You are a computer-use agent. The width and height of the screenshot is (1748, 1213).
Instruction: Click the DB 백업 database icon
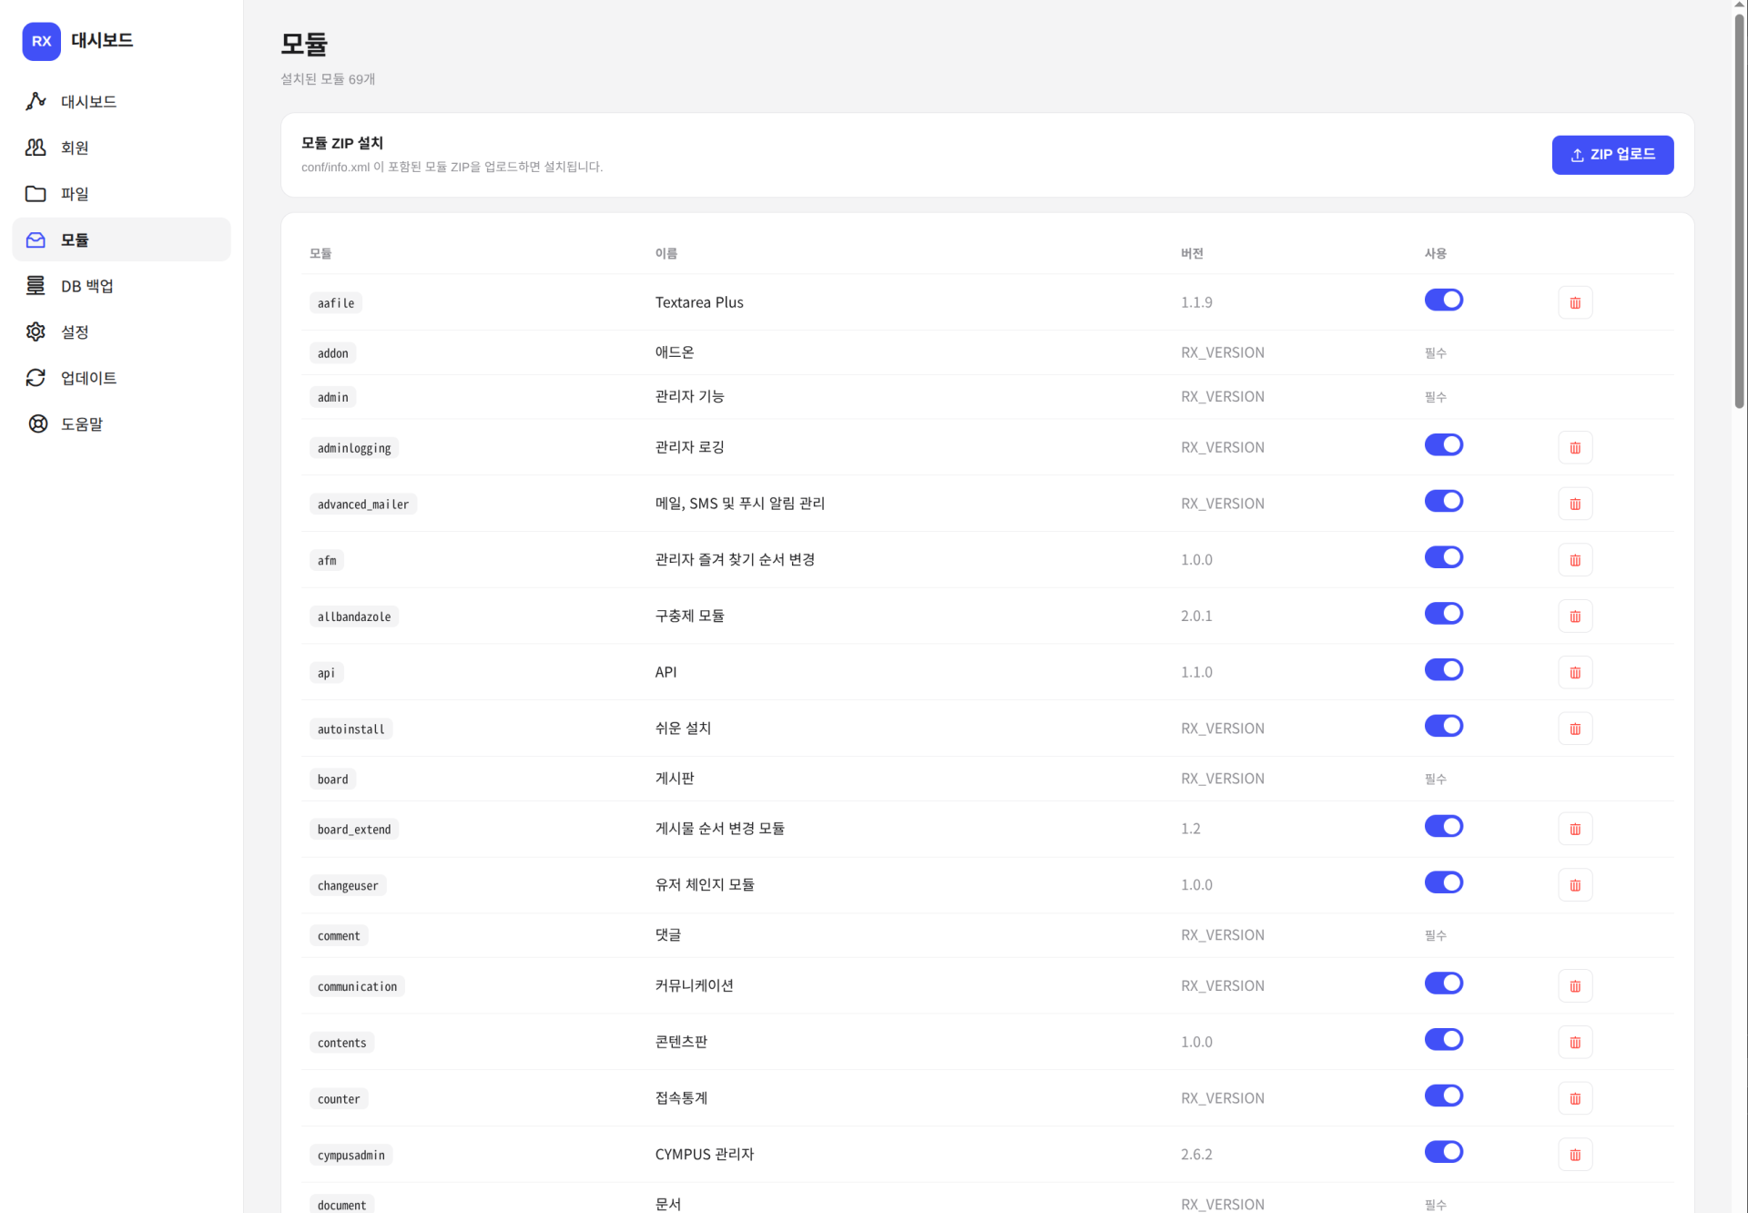coord(36,286)
